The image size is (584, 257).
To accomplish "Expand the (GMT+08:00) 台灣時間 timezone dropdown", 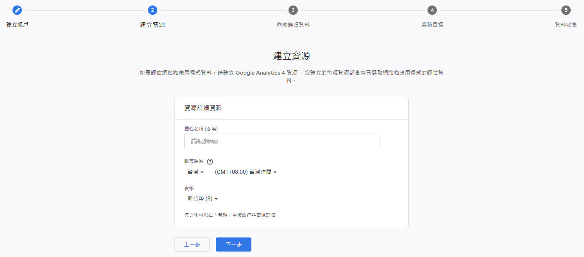I will pos(246,172).
